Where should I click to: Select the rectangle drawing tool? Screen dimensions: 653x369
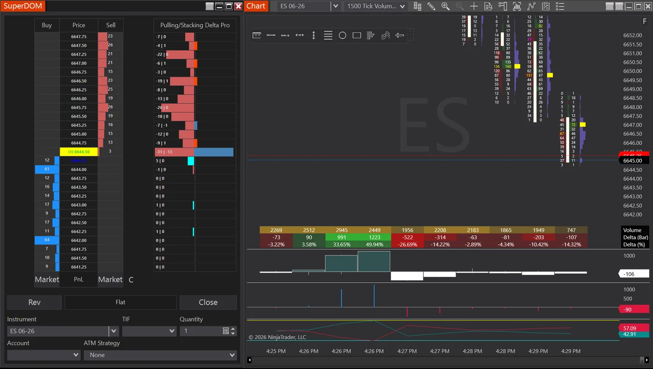[357, 35]
